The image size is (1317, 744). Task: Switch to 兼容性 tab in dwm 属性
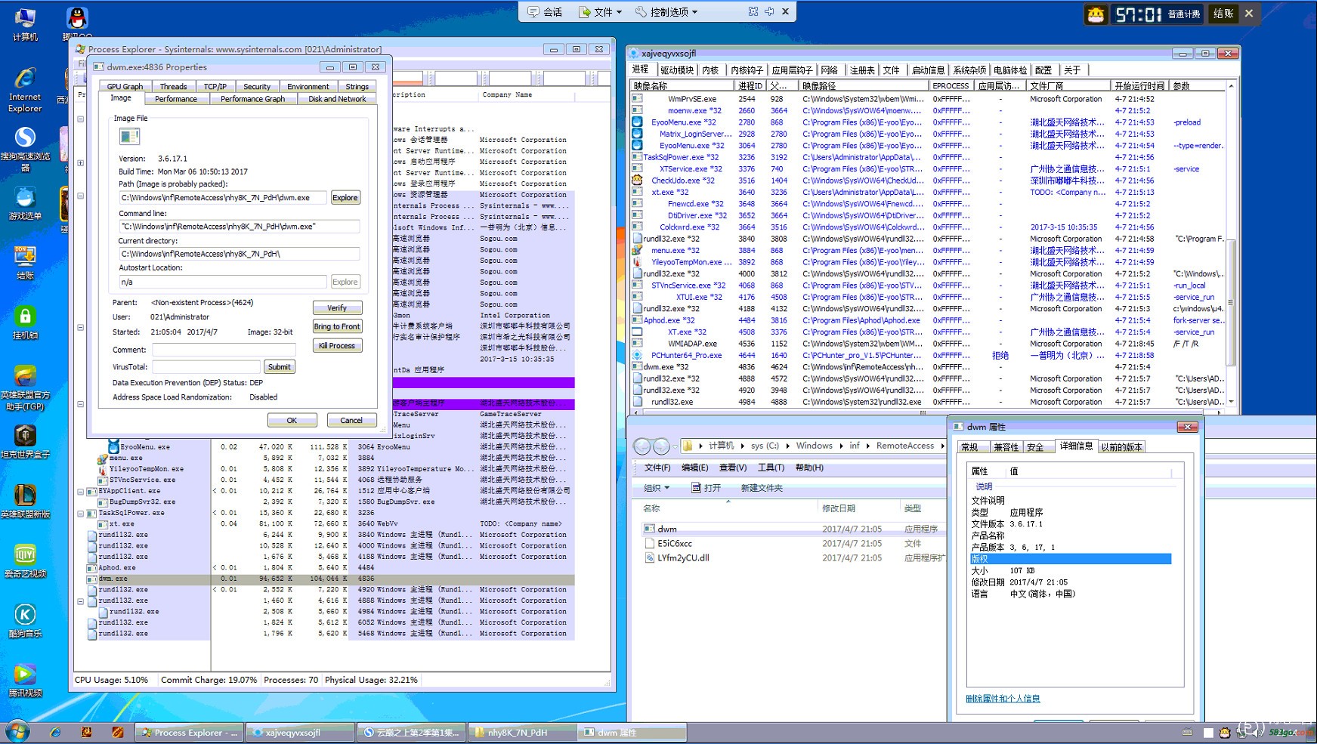click(x=1006, y=447)
